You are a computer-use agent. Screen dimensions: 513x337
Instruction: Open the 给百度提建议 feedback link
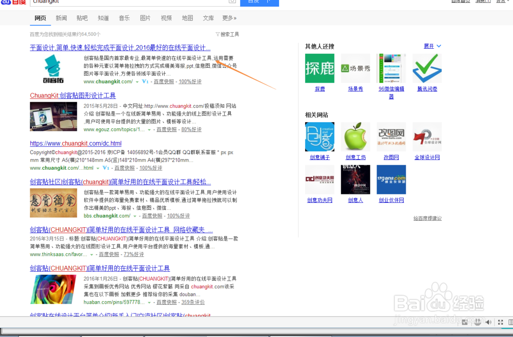427,218
